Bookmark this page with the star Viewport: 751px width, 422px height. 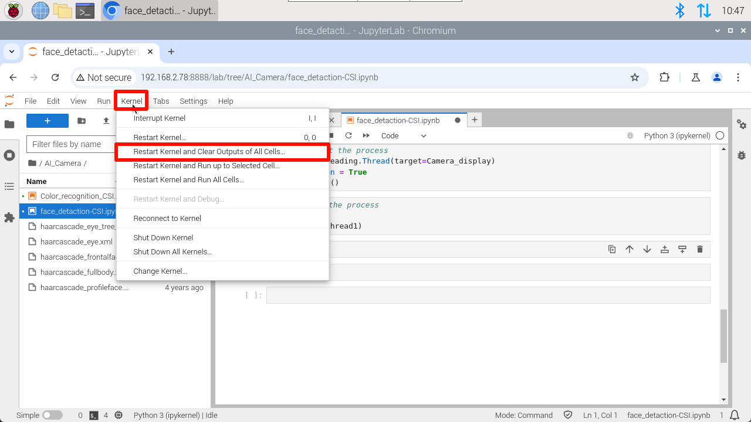[634, 77]
